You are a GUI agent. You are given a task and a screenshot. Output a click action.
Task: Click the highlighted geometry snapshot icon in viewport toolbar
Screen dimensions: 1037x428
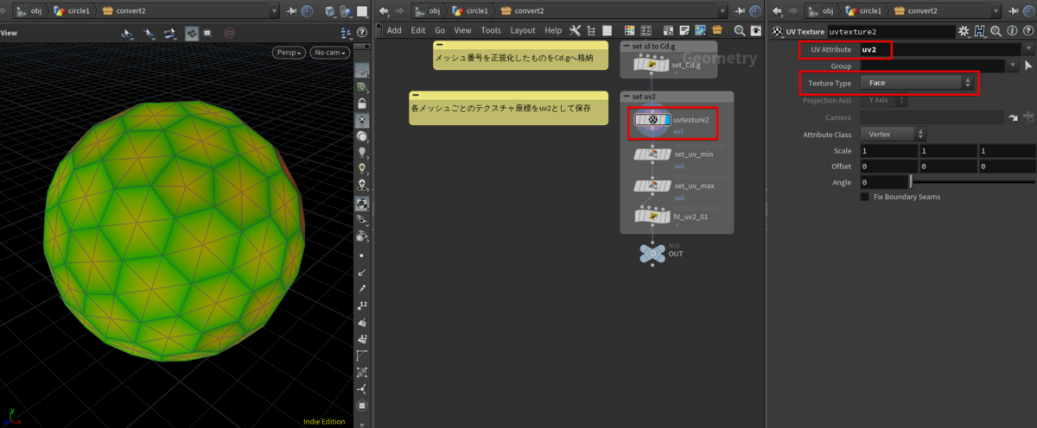pos(191,33)
